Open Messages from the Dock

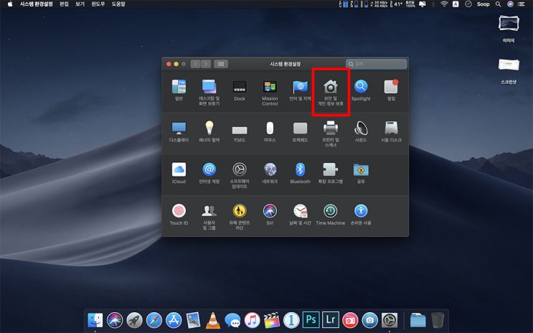[x=232, y=320]
